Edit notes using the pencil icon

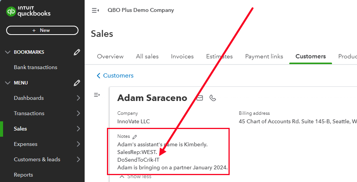coord(135,137)
